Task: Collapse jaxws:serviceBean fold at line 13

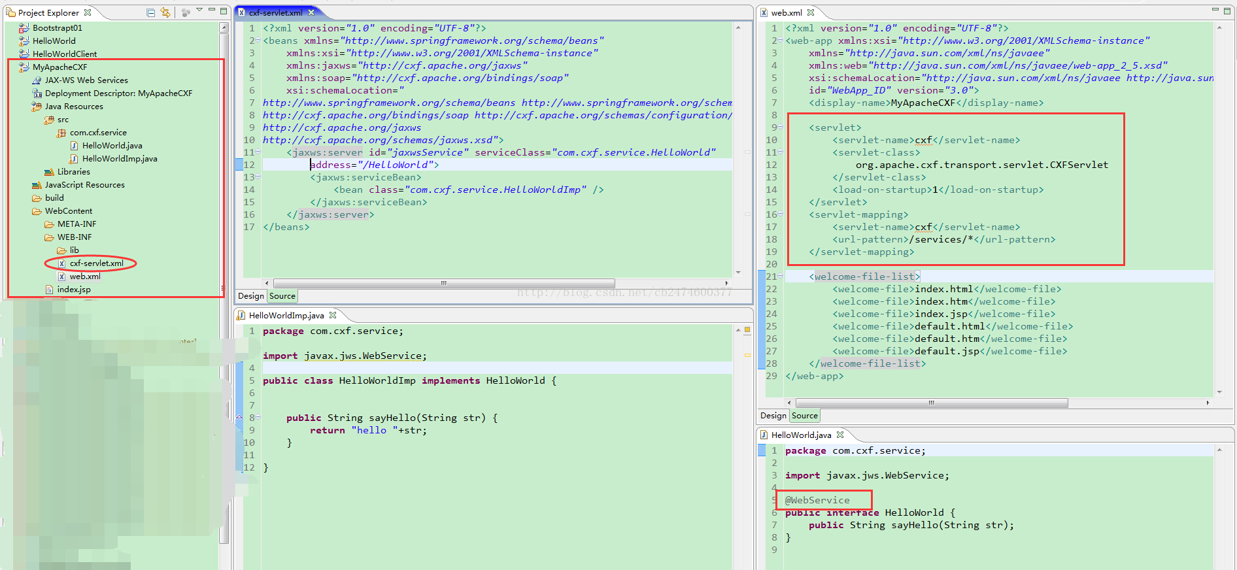Action: pyautogui.click(x=258, y=177)
